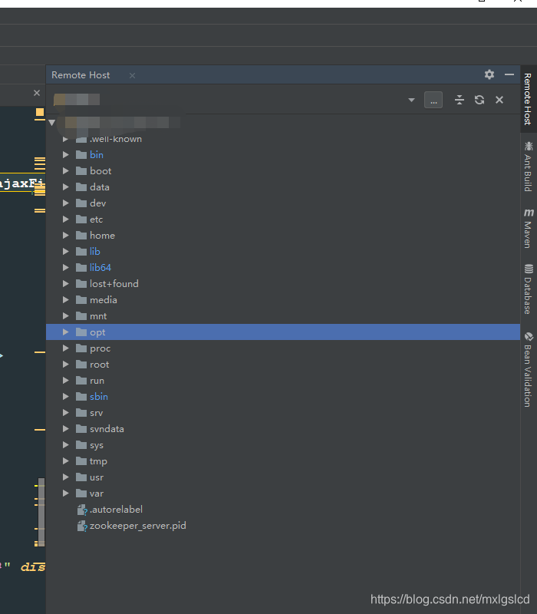The height and width of the screenshot is (614, 537).
Task: Select the .autorelabel file icon
Action: pyautogui.click(x=82, y=510)
